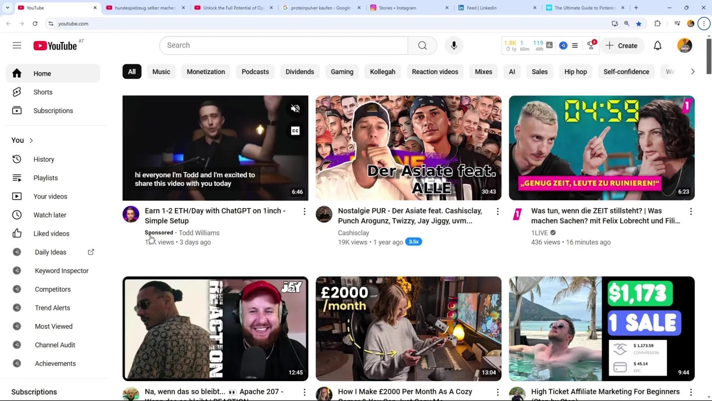Open Channel Audit tool
The height and width of the screenshot is (401, 712).
click(53, 345)
